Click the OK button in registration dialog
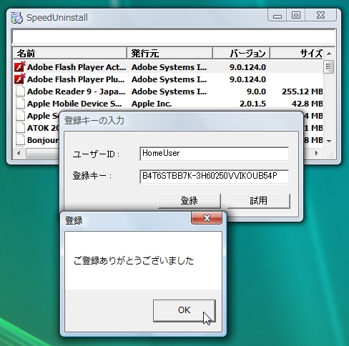This screenshot has height=346, width=349. point(185,311)
